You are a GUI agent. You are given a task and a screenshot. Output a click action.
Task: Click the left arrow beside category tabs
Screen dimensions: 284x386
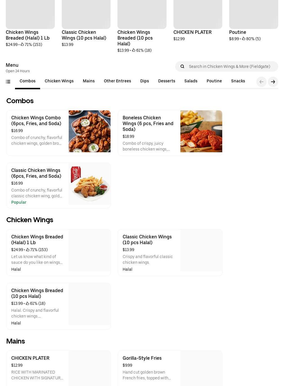pyautogui.click(x=261, y=82)
